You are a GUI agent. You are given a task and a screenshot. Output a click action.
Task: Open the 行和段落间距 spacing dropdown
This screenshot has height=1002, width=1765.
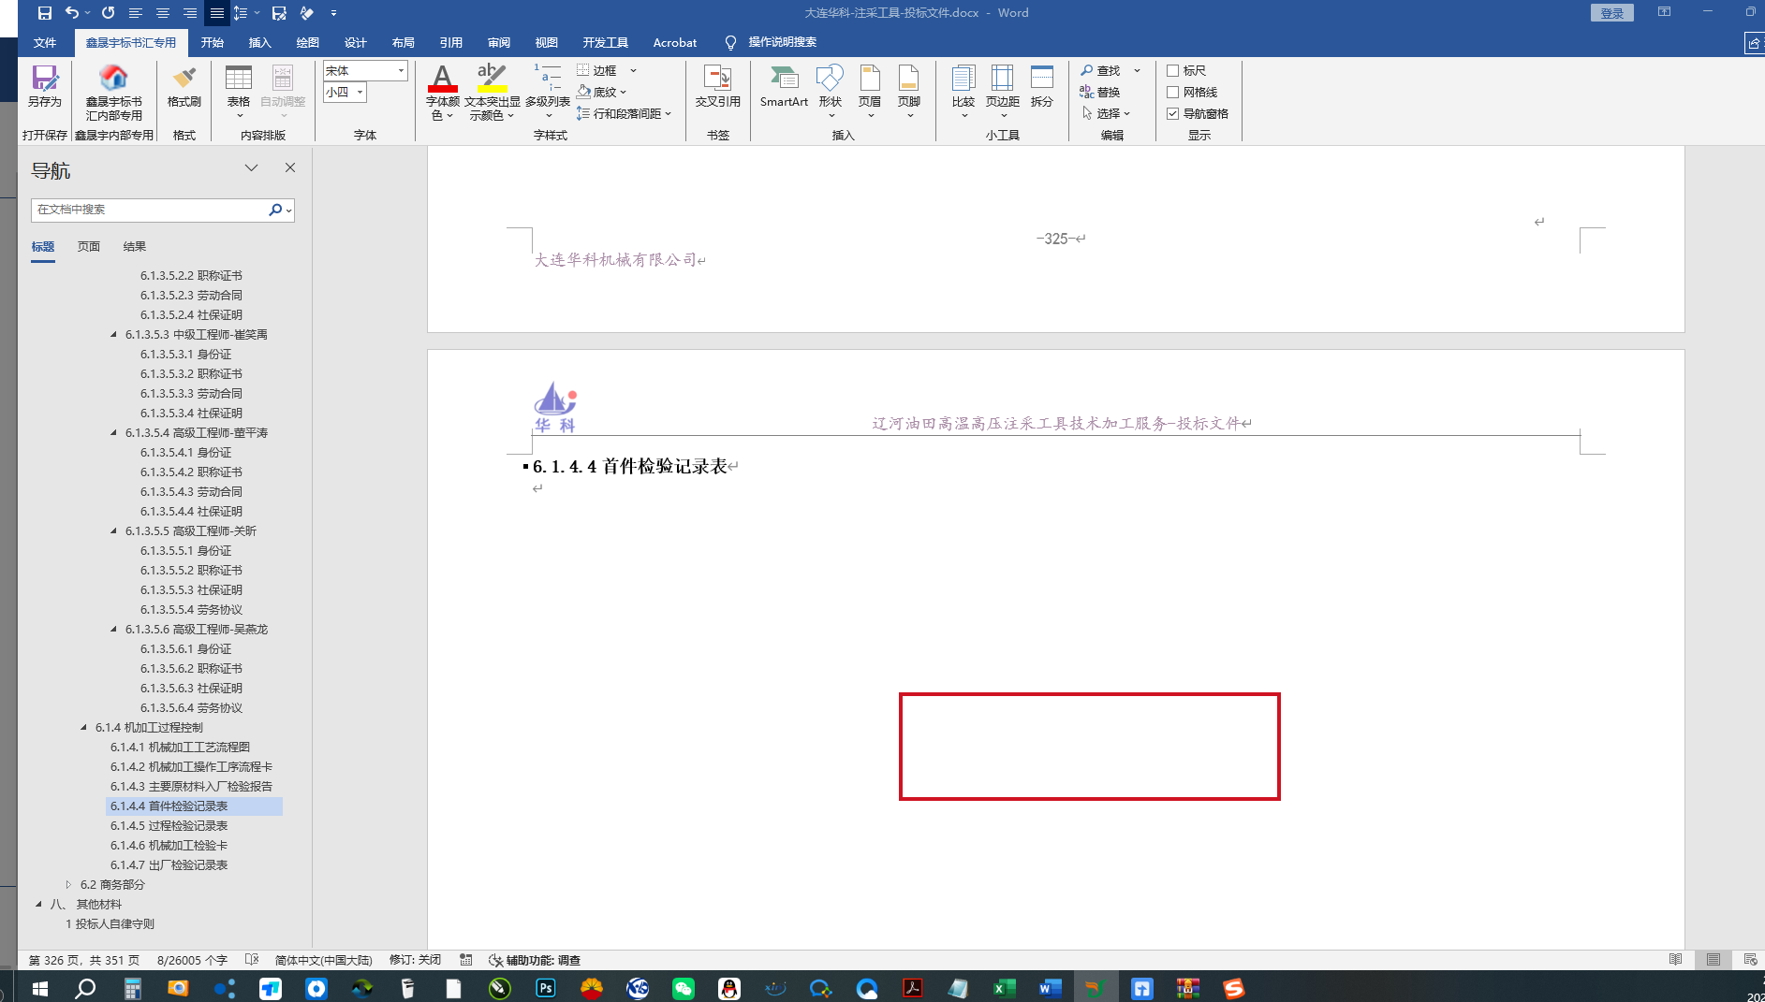[x=668, y=113]
